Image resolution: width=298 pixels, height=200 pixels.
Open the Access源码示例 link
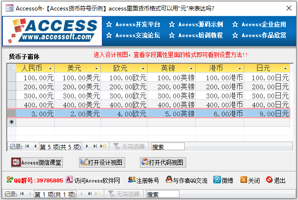click(196, 24)
